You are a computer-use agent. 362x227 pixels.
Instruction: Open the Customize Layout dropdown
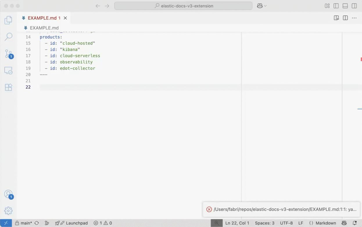(327, 6)
